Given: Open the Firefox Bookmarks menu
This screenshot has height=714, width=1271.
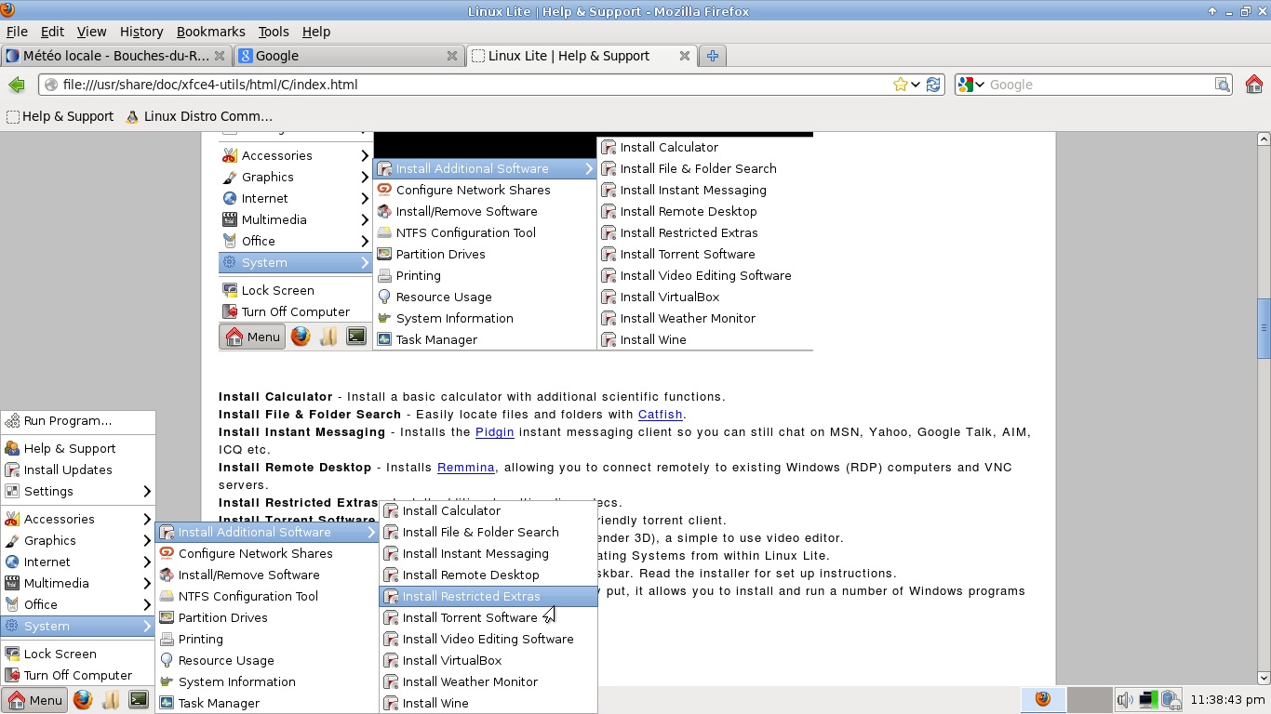Looking at the screenshot, I should tap(211, 32).
